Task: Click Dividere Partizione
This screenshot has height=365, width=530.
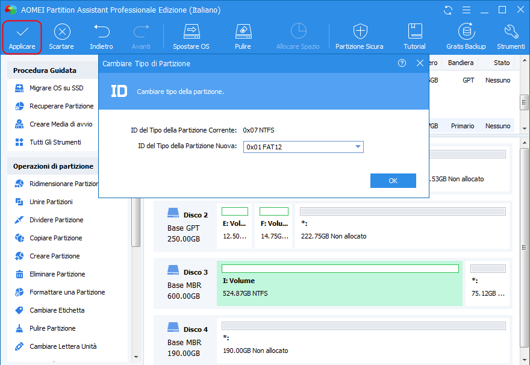Action: [56, 220]
